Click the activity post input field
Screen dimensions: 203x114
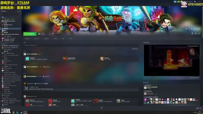click(x=81, y=45)
